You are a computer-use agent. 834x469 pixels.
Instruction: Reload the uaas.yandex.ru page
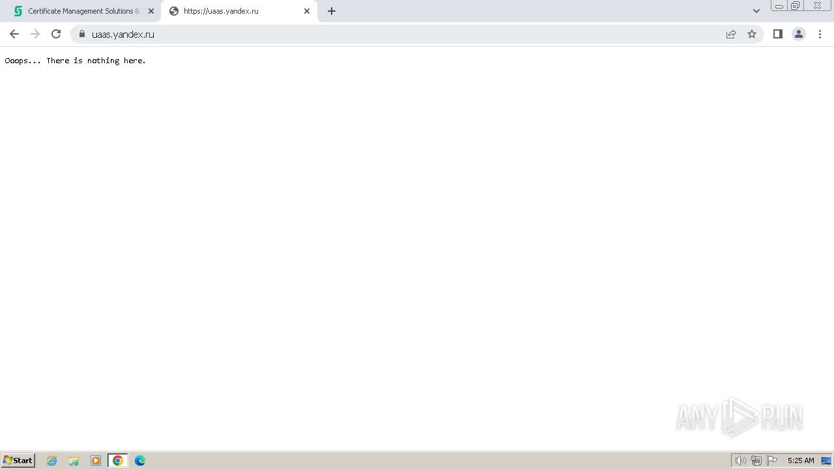56,34
